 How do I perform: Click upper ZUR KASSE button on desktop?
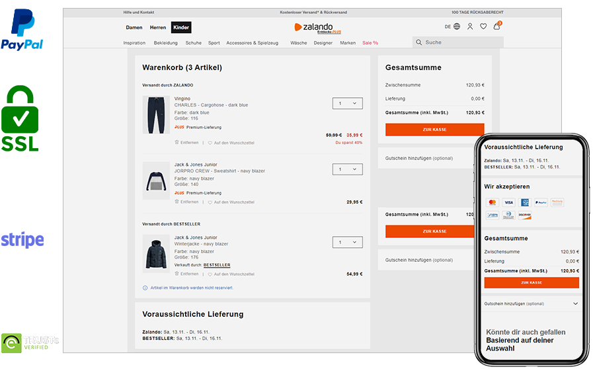pyautogui.click(x=435, y=130)
